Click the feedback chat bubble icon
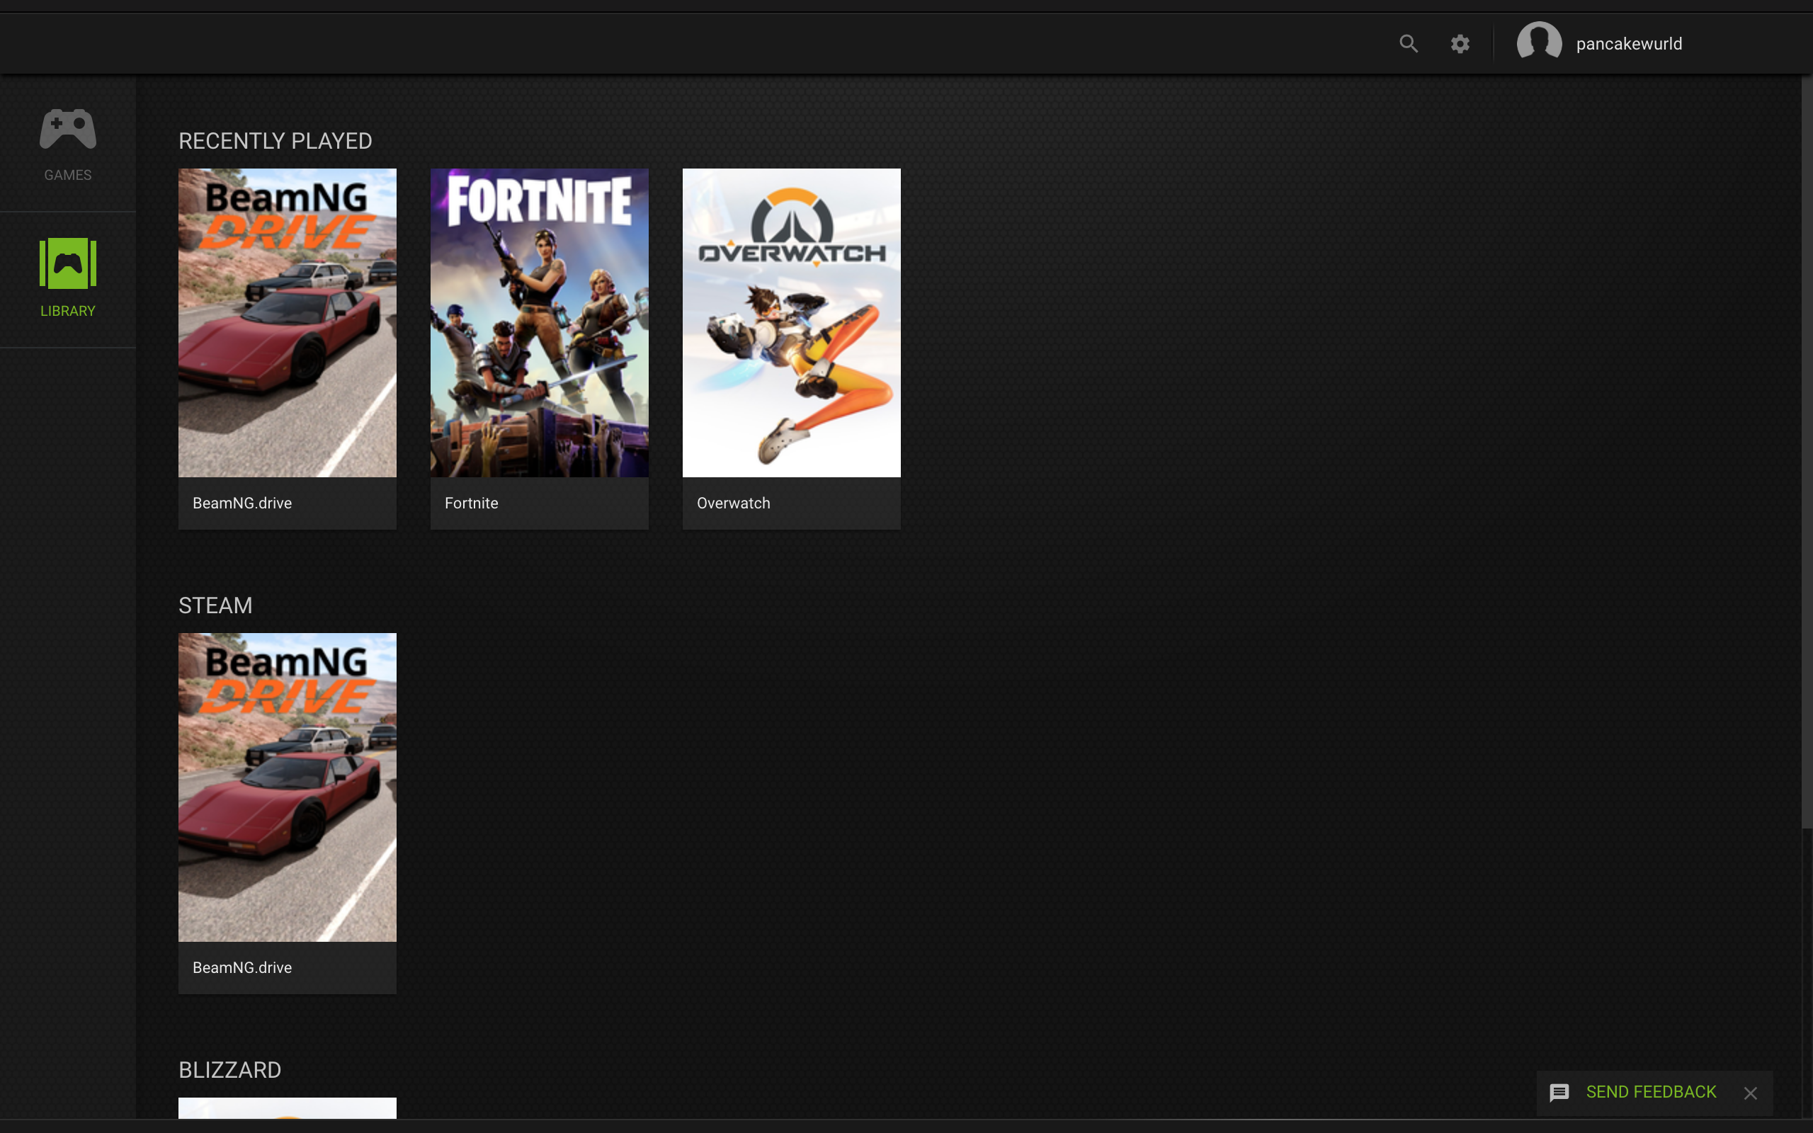The image size is (1813, 1133). [1559, 1093]
